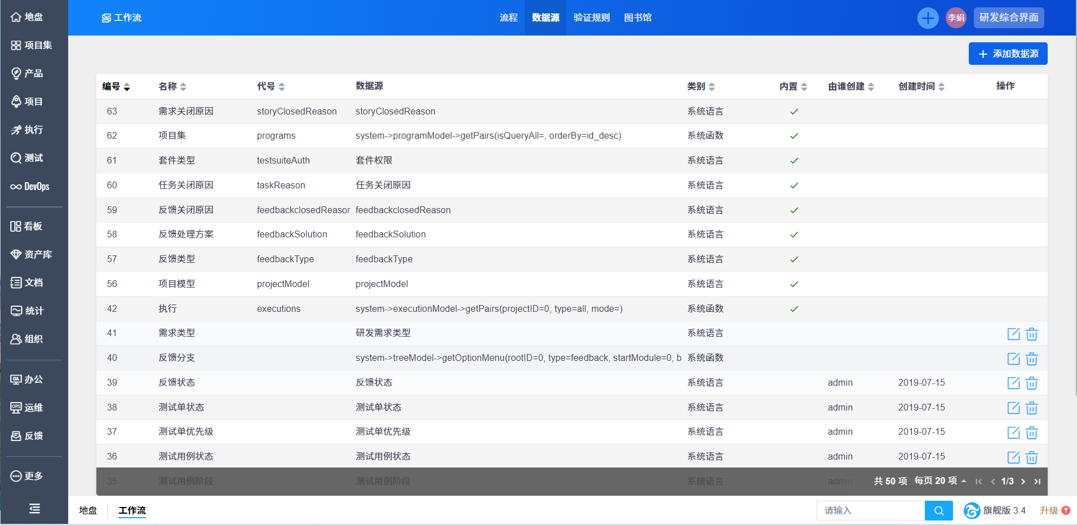1077x525 pixels.
Task: Open 资产库 in the left sidebar
Action: pos(32,254)
